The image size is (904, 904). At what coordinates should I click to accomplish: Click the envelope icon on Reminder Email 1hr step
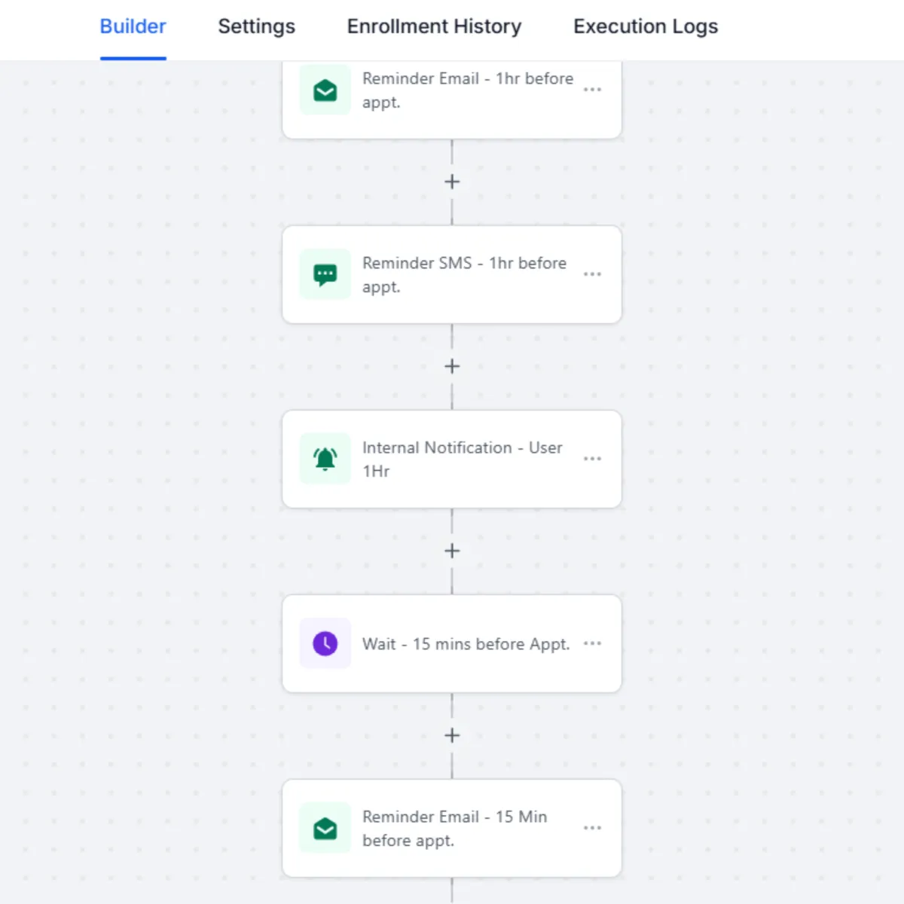[325, 90]
